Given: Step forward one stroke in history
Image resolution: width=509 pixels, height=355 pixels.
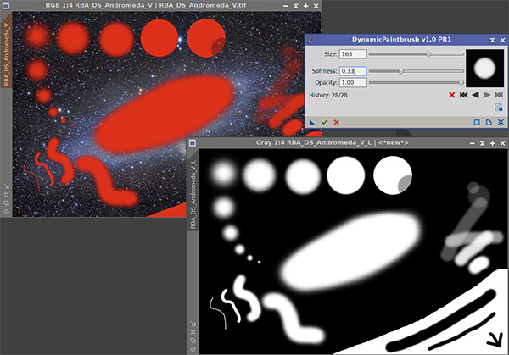Looking at the screenshot, I should 486,95.
